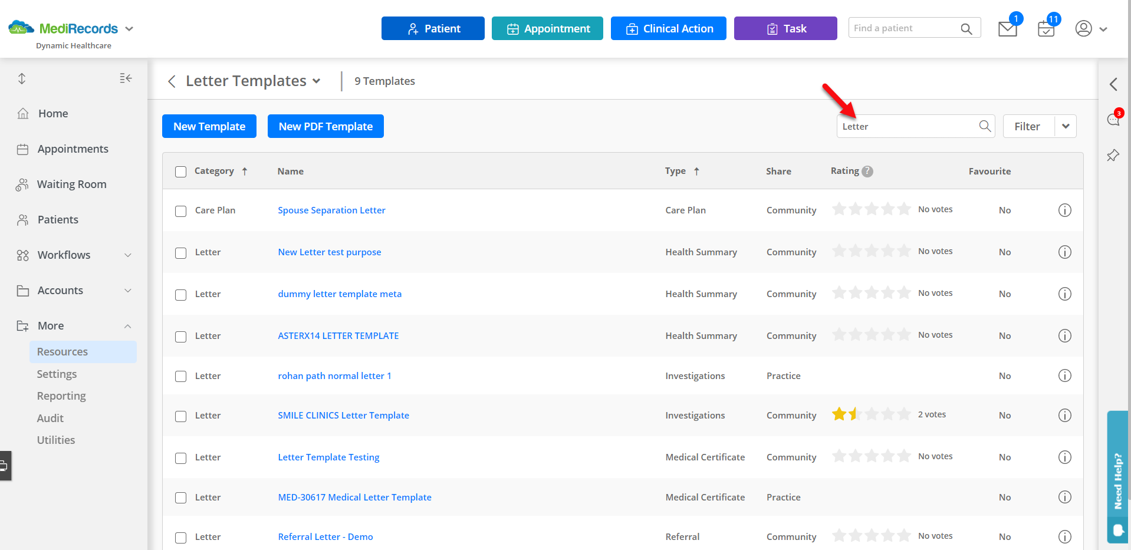Viewport: 1131px width, 550px height.
Task: Open the Need Help chat widget
Action: 1118,477
